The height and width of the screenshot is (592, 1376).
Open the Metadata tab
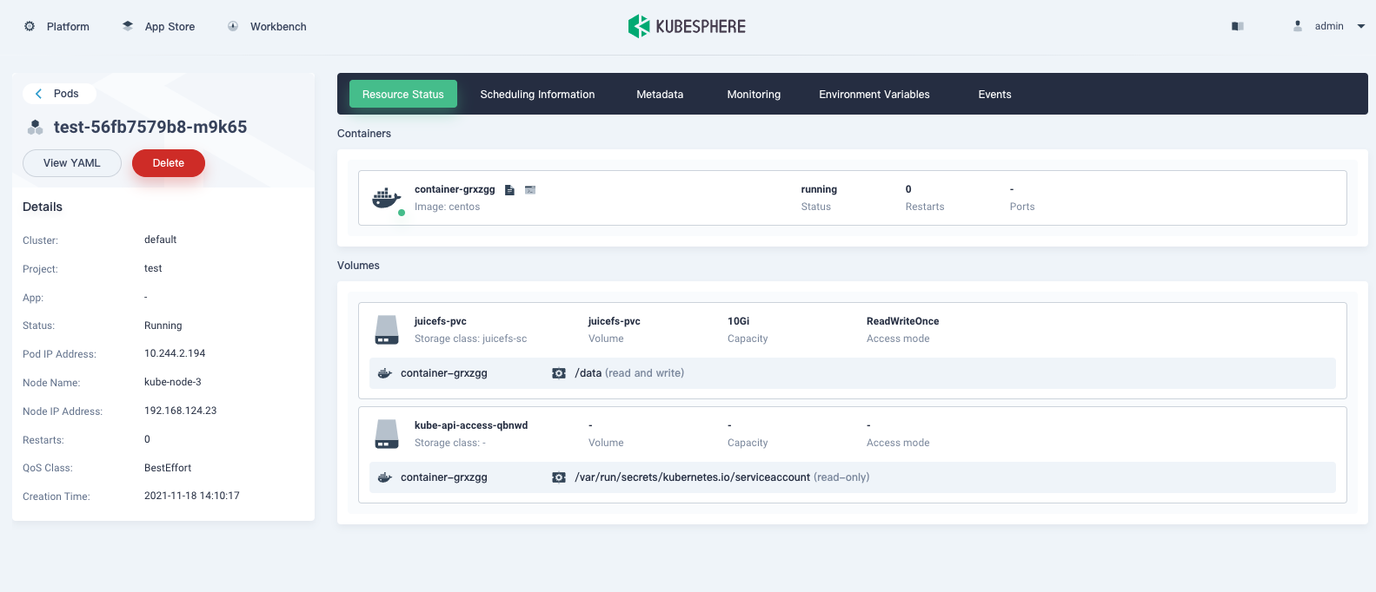660,94
